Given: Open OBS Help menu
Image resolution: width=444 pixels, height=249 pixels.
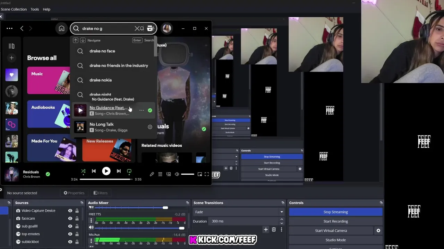Looking at the screenshot, I should coord(46,9).
